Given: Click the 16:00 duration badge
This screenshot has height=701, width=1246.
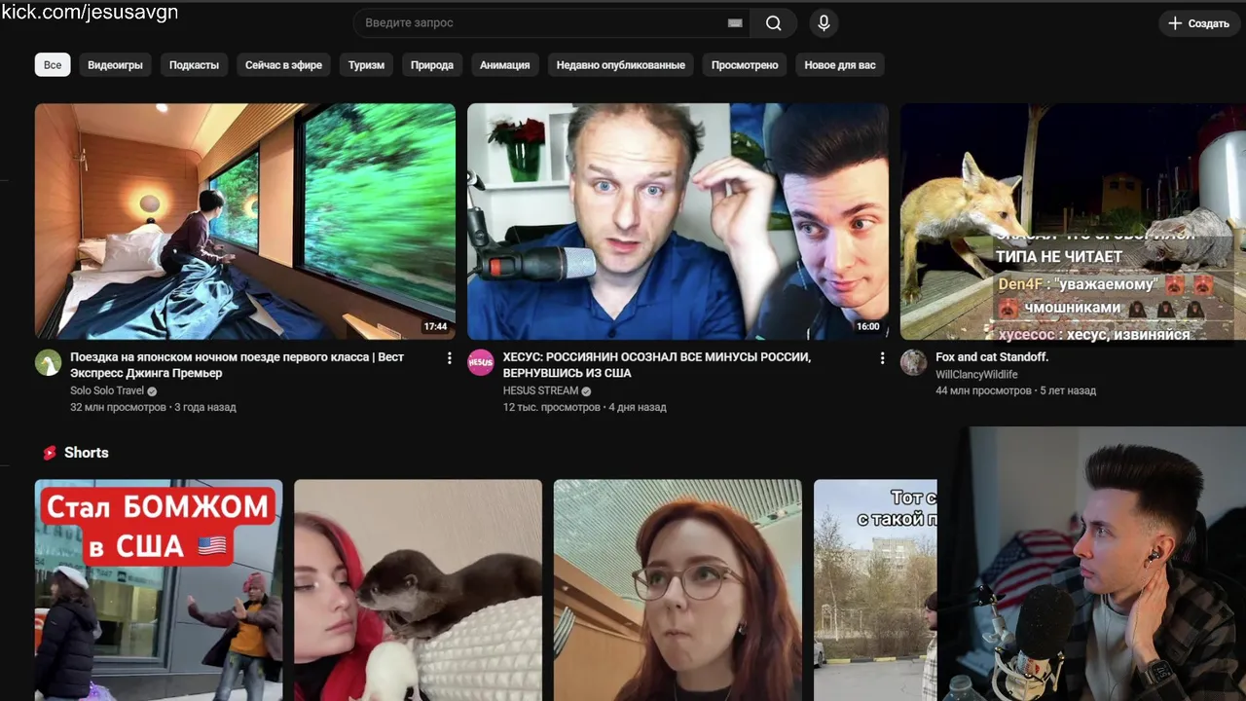Looking at the screenshot, I should coord(867,327).
